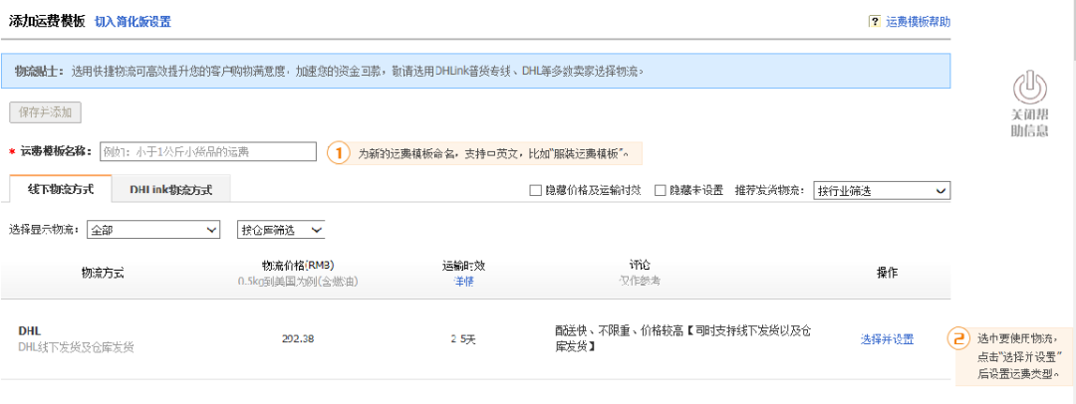
Task: Switch to 切入简化版设置 mode
Action: [x=134, y=21]
